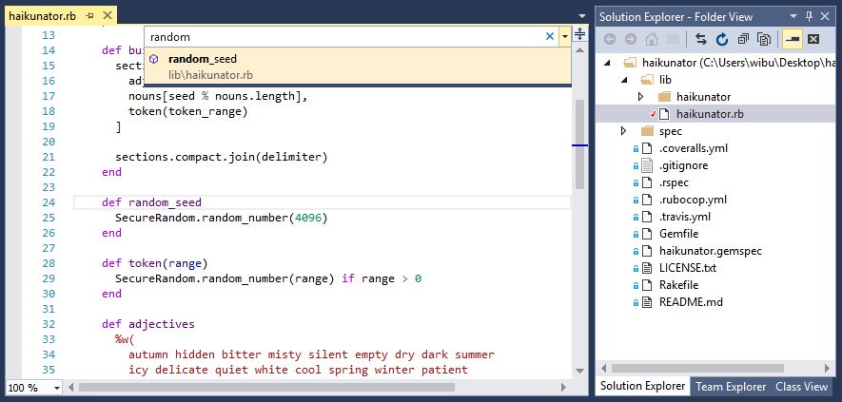The image size is (842, 402).
Task: Click 'sections.compact.join(delimiter)' on line 21
Action: [222, 157]
